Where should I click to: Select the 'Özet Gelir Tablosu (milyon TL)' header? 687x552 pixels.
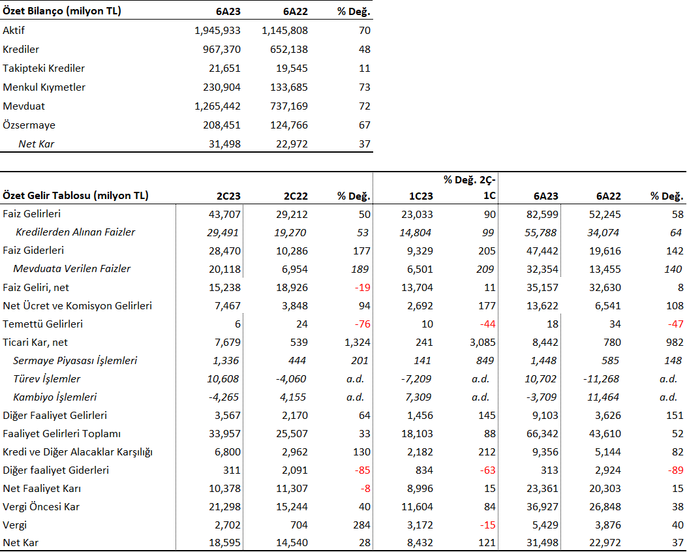tap(76, 195)
